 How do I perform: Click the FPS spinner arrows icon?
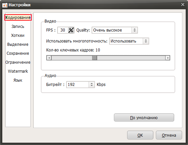pyautogui.click(x=71, y=30)
